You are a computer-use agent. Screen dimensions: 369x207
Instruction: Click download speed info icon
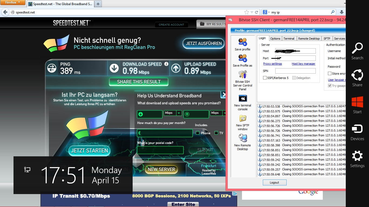166,64
